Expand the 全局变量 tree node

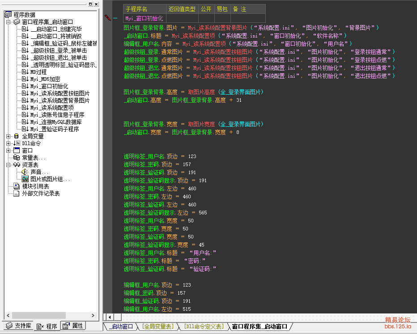pyautogui.click(x=9, y=136)
